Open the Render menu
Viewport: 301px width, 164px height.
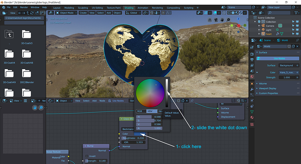[x=24, y=7]
